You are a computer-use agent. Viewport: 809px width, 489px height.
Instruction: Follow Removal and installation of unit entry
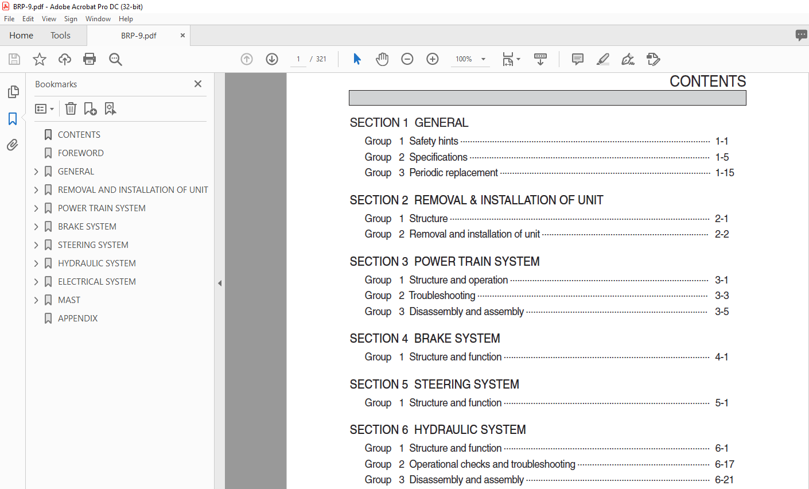pos(474,234)
